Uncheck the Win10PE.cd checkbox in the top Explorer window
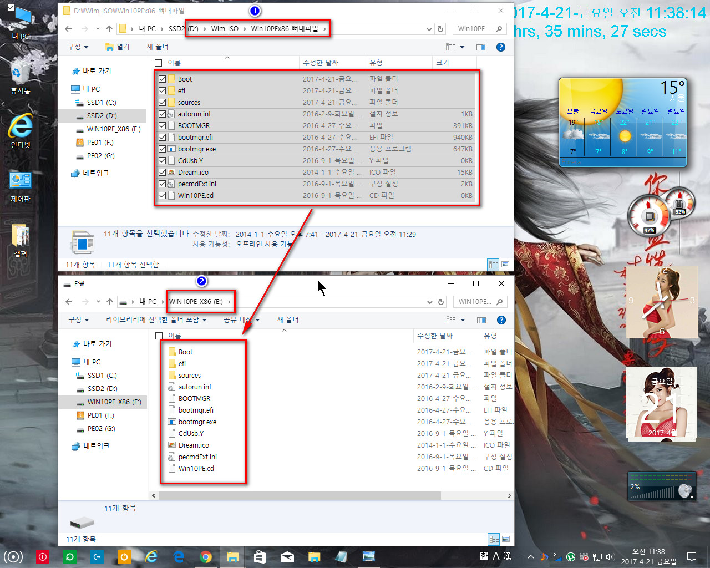This screenshot has width=710, height=568. click(162, 195)
